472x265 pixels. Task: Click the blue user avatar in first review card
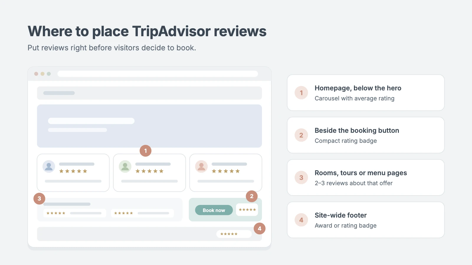tap(49, 166)
